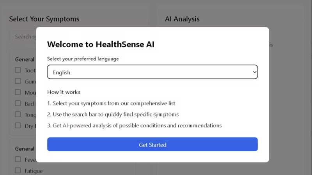The width and height of the screenshot is (312, 175).
Task: Select the checkbox beside the 'Bad' symptom
Action: [18, 103]
